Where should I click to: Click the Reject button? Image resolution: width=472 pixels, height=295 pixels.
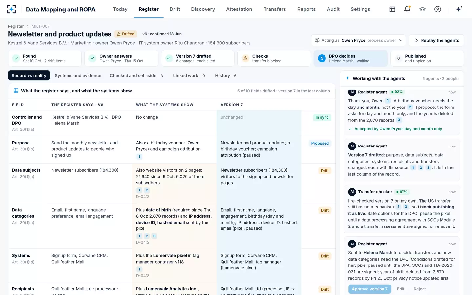point(420,289)
